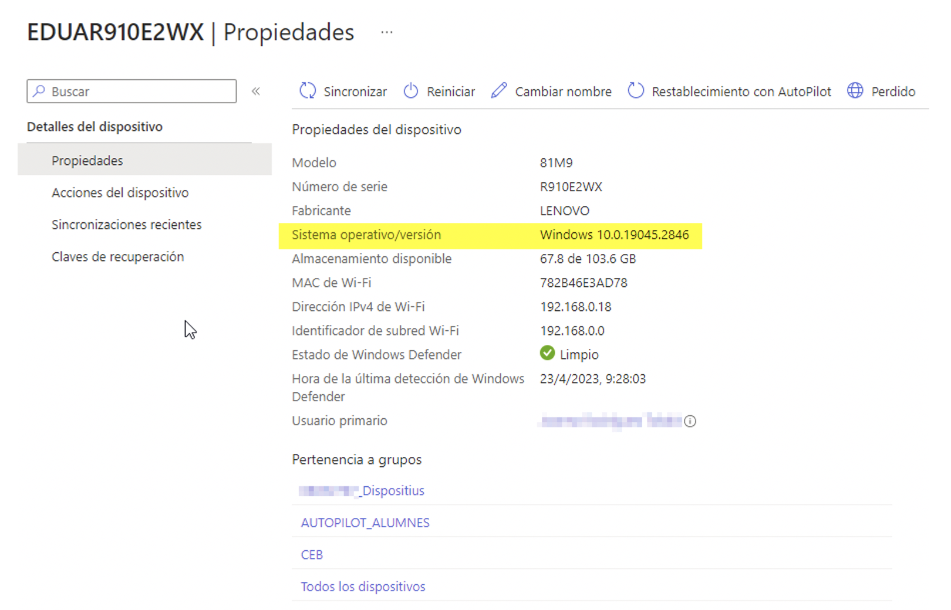This screenshot has width=951, height=610.
Task: Open the AUTOPILOT_ALUMNES group link
Action: point(365,523)
